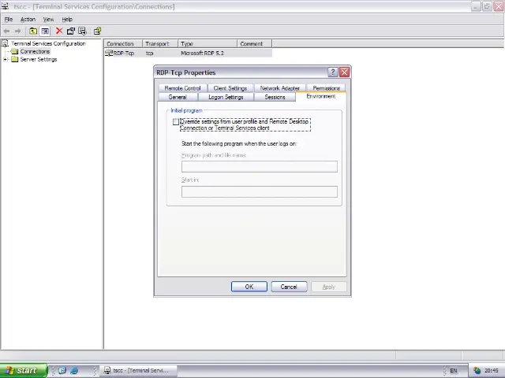Click OK in RDP-Tcp Properties
This screenshot has width=505, height=378.
pos(249,287)
